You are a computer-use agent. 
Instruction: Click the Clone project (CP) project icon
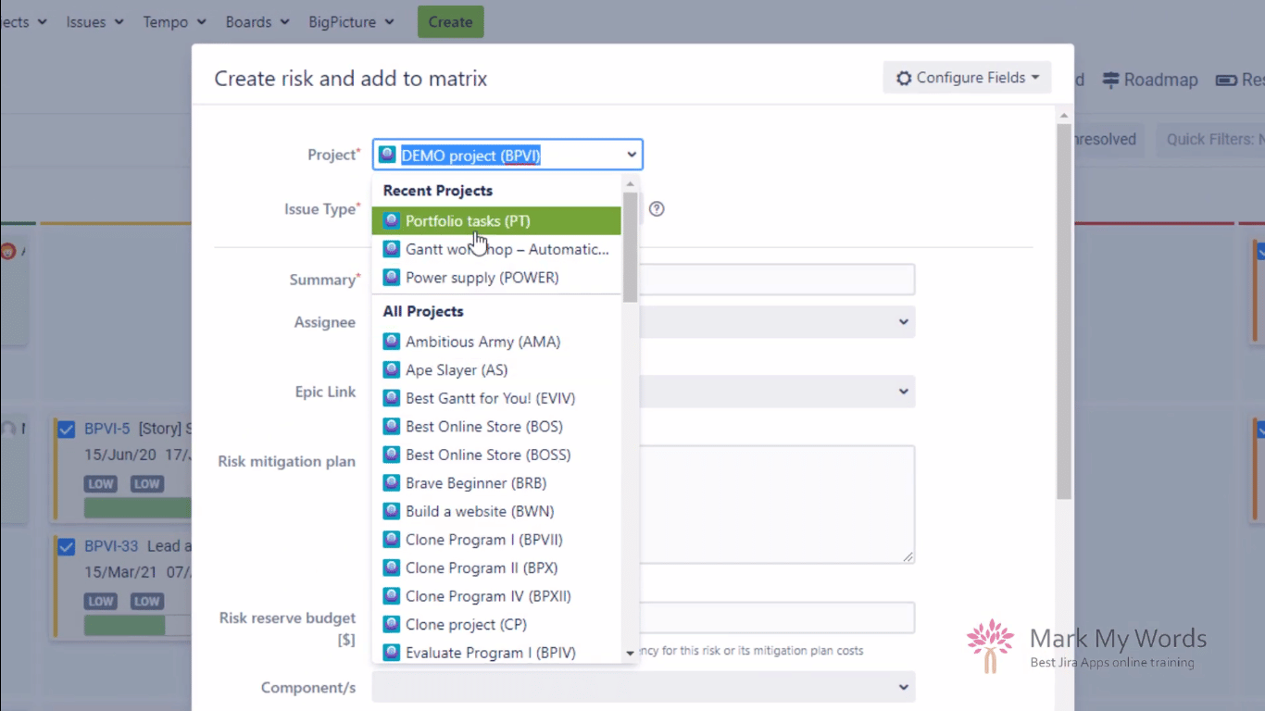pyautogui.click(x=392, y=624)
